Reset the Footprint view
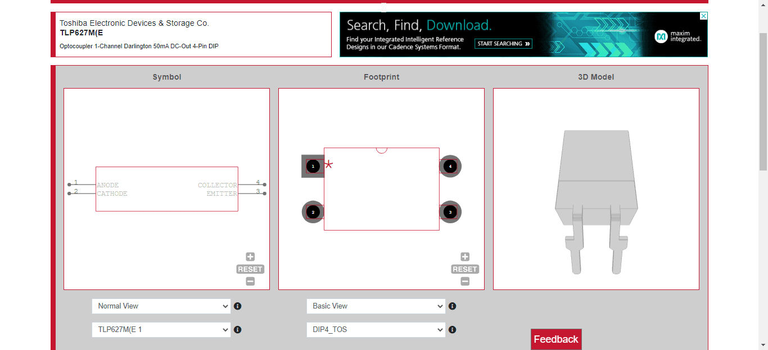The image size is (768, 350). 465,269
